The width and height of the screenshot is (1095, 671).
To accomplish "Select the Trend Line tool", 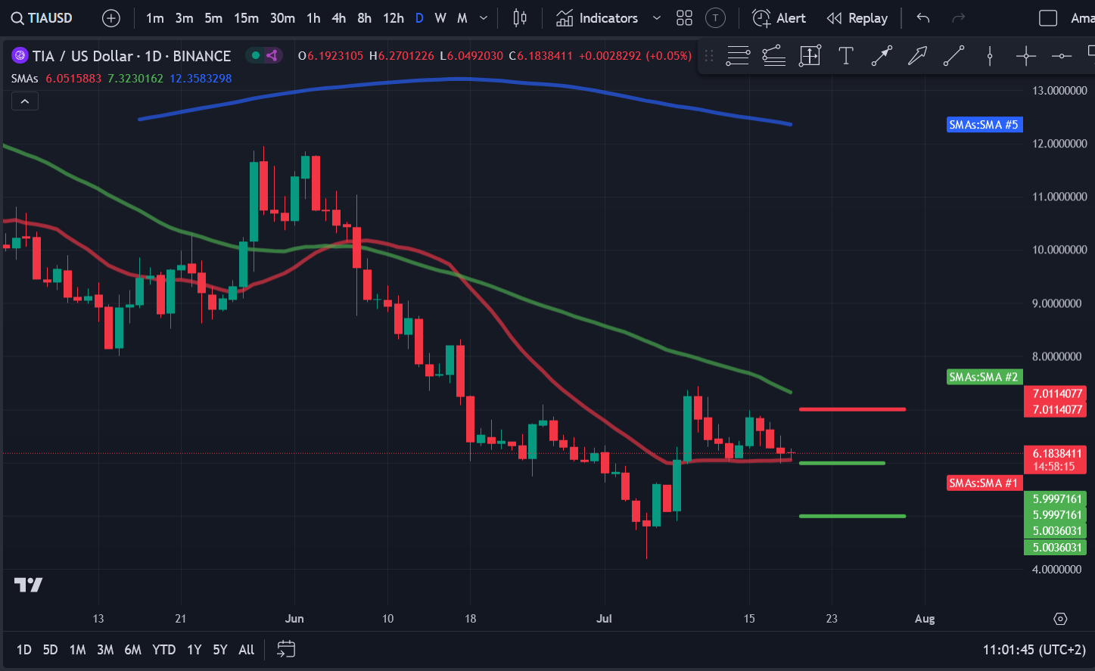I will (953, 55).
